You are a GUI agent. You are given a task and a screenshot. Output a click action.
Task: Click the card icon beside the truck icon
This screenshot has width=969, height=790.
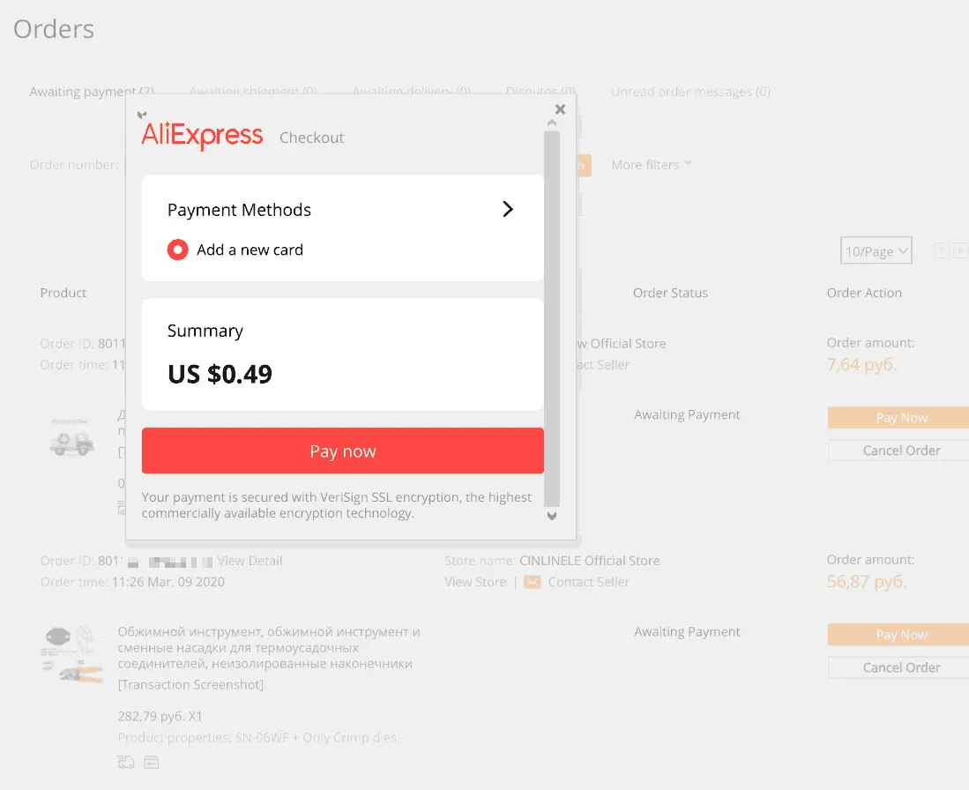coord(152,762)
